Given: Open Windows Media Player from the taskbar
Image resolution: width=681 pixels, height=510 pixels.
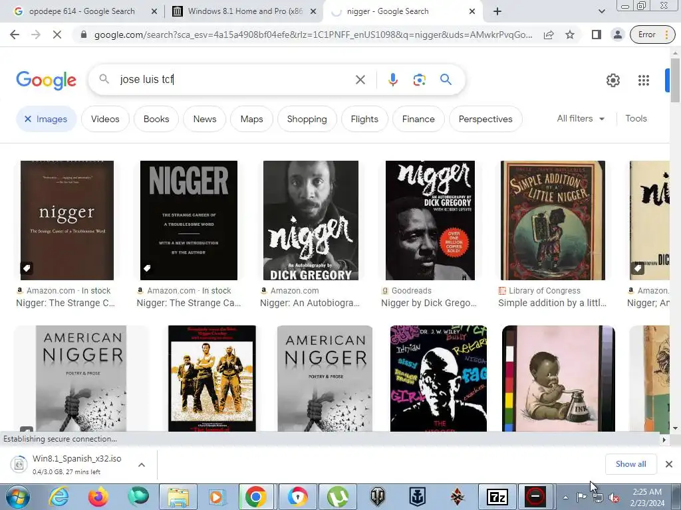Looking at the screenshot, I should pyautogui.click(x=216, y=497).
